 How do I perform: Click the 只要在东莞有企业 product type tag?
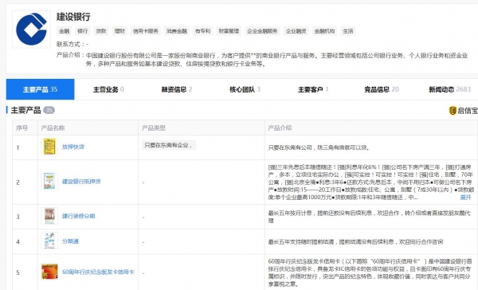point(169,145)
